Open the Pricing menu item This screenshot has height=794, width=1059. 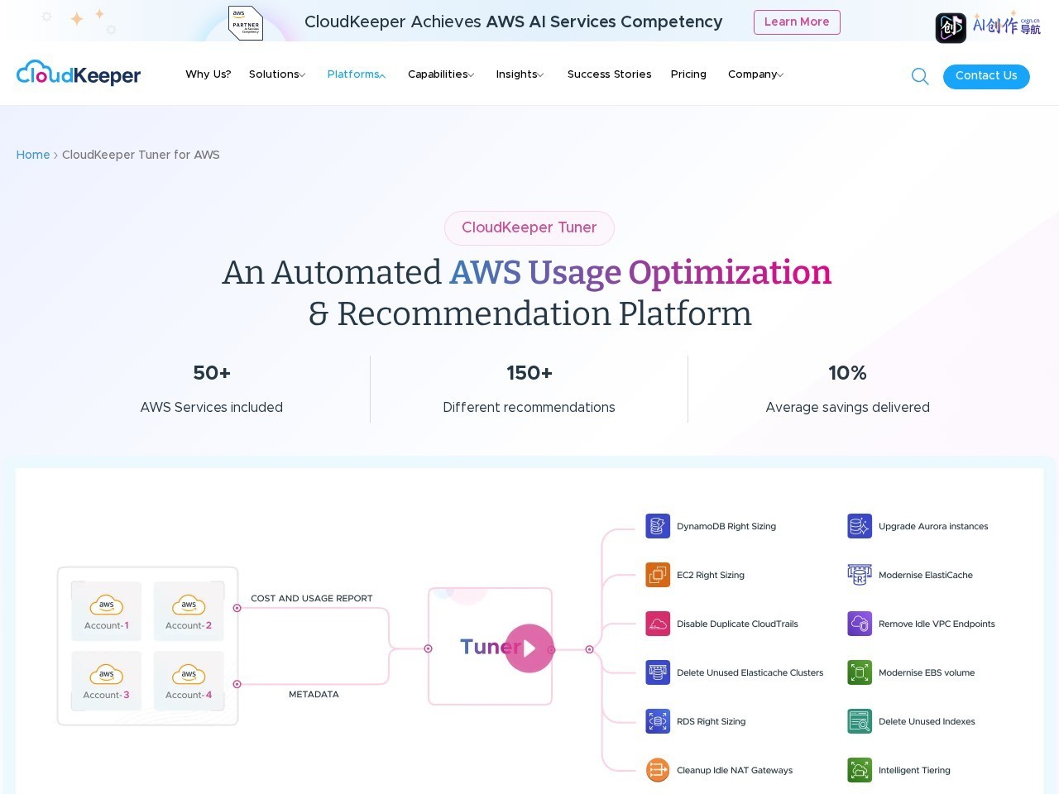coord(688,74)
